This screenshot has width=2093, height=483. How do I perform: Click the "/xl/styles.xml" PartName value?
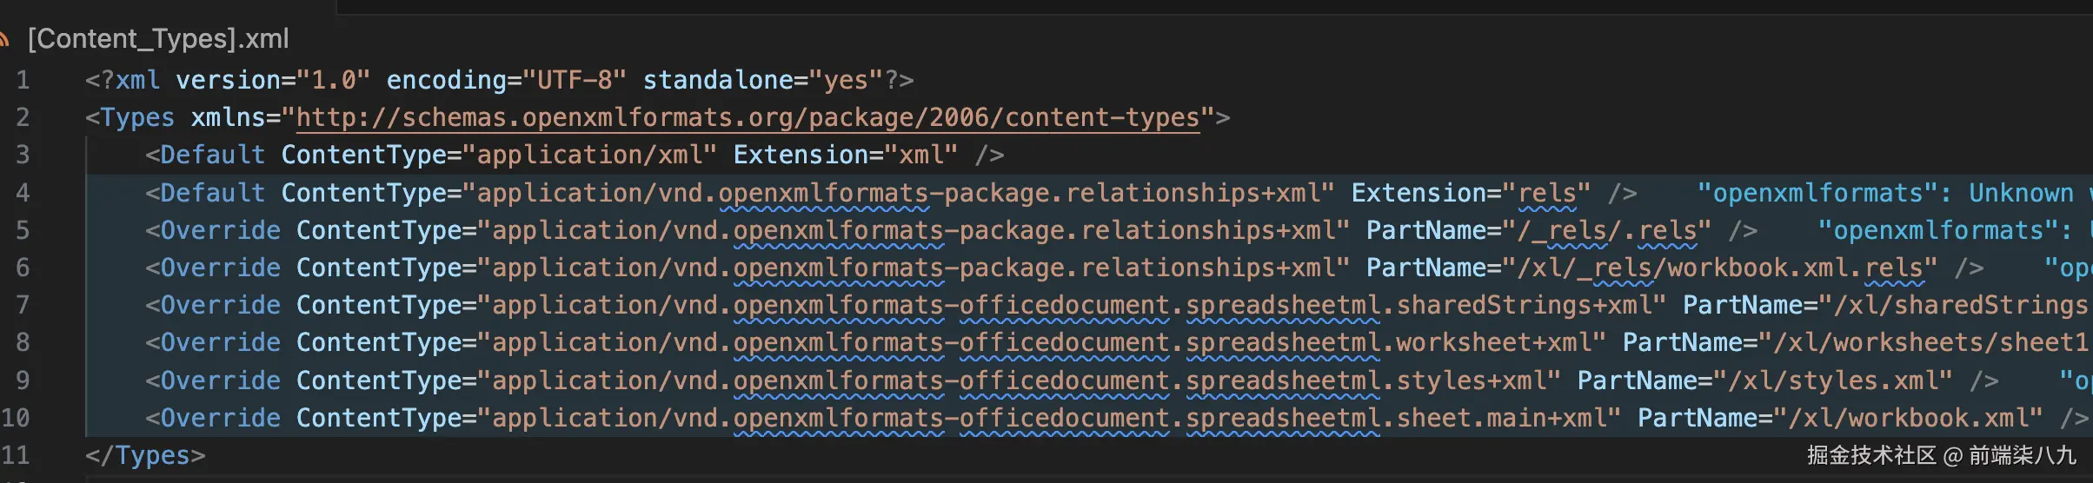tap(1833, 380)
